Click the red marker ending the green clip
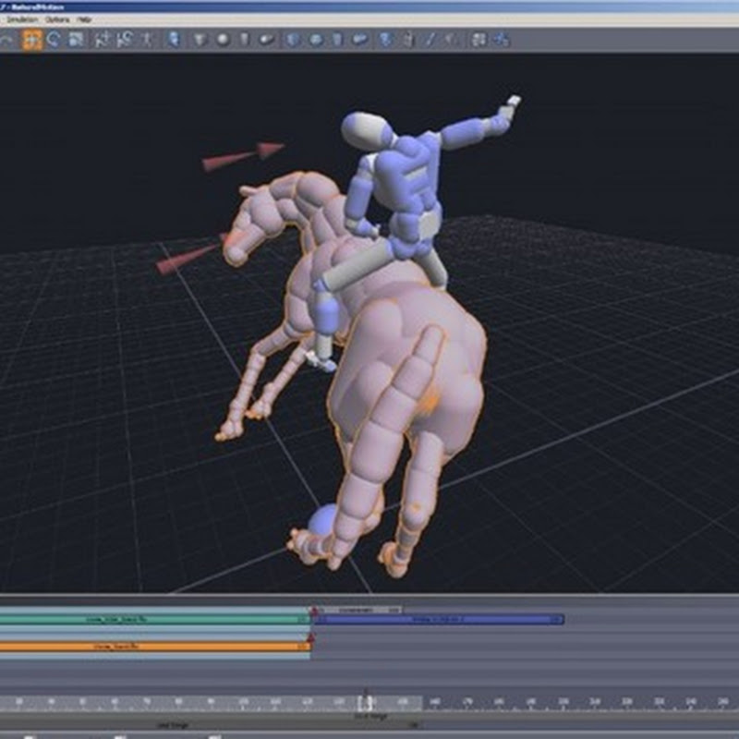Image resolution: width=739 pixels, height=739 pixels. pyautogui.click(x=313, y=611)
